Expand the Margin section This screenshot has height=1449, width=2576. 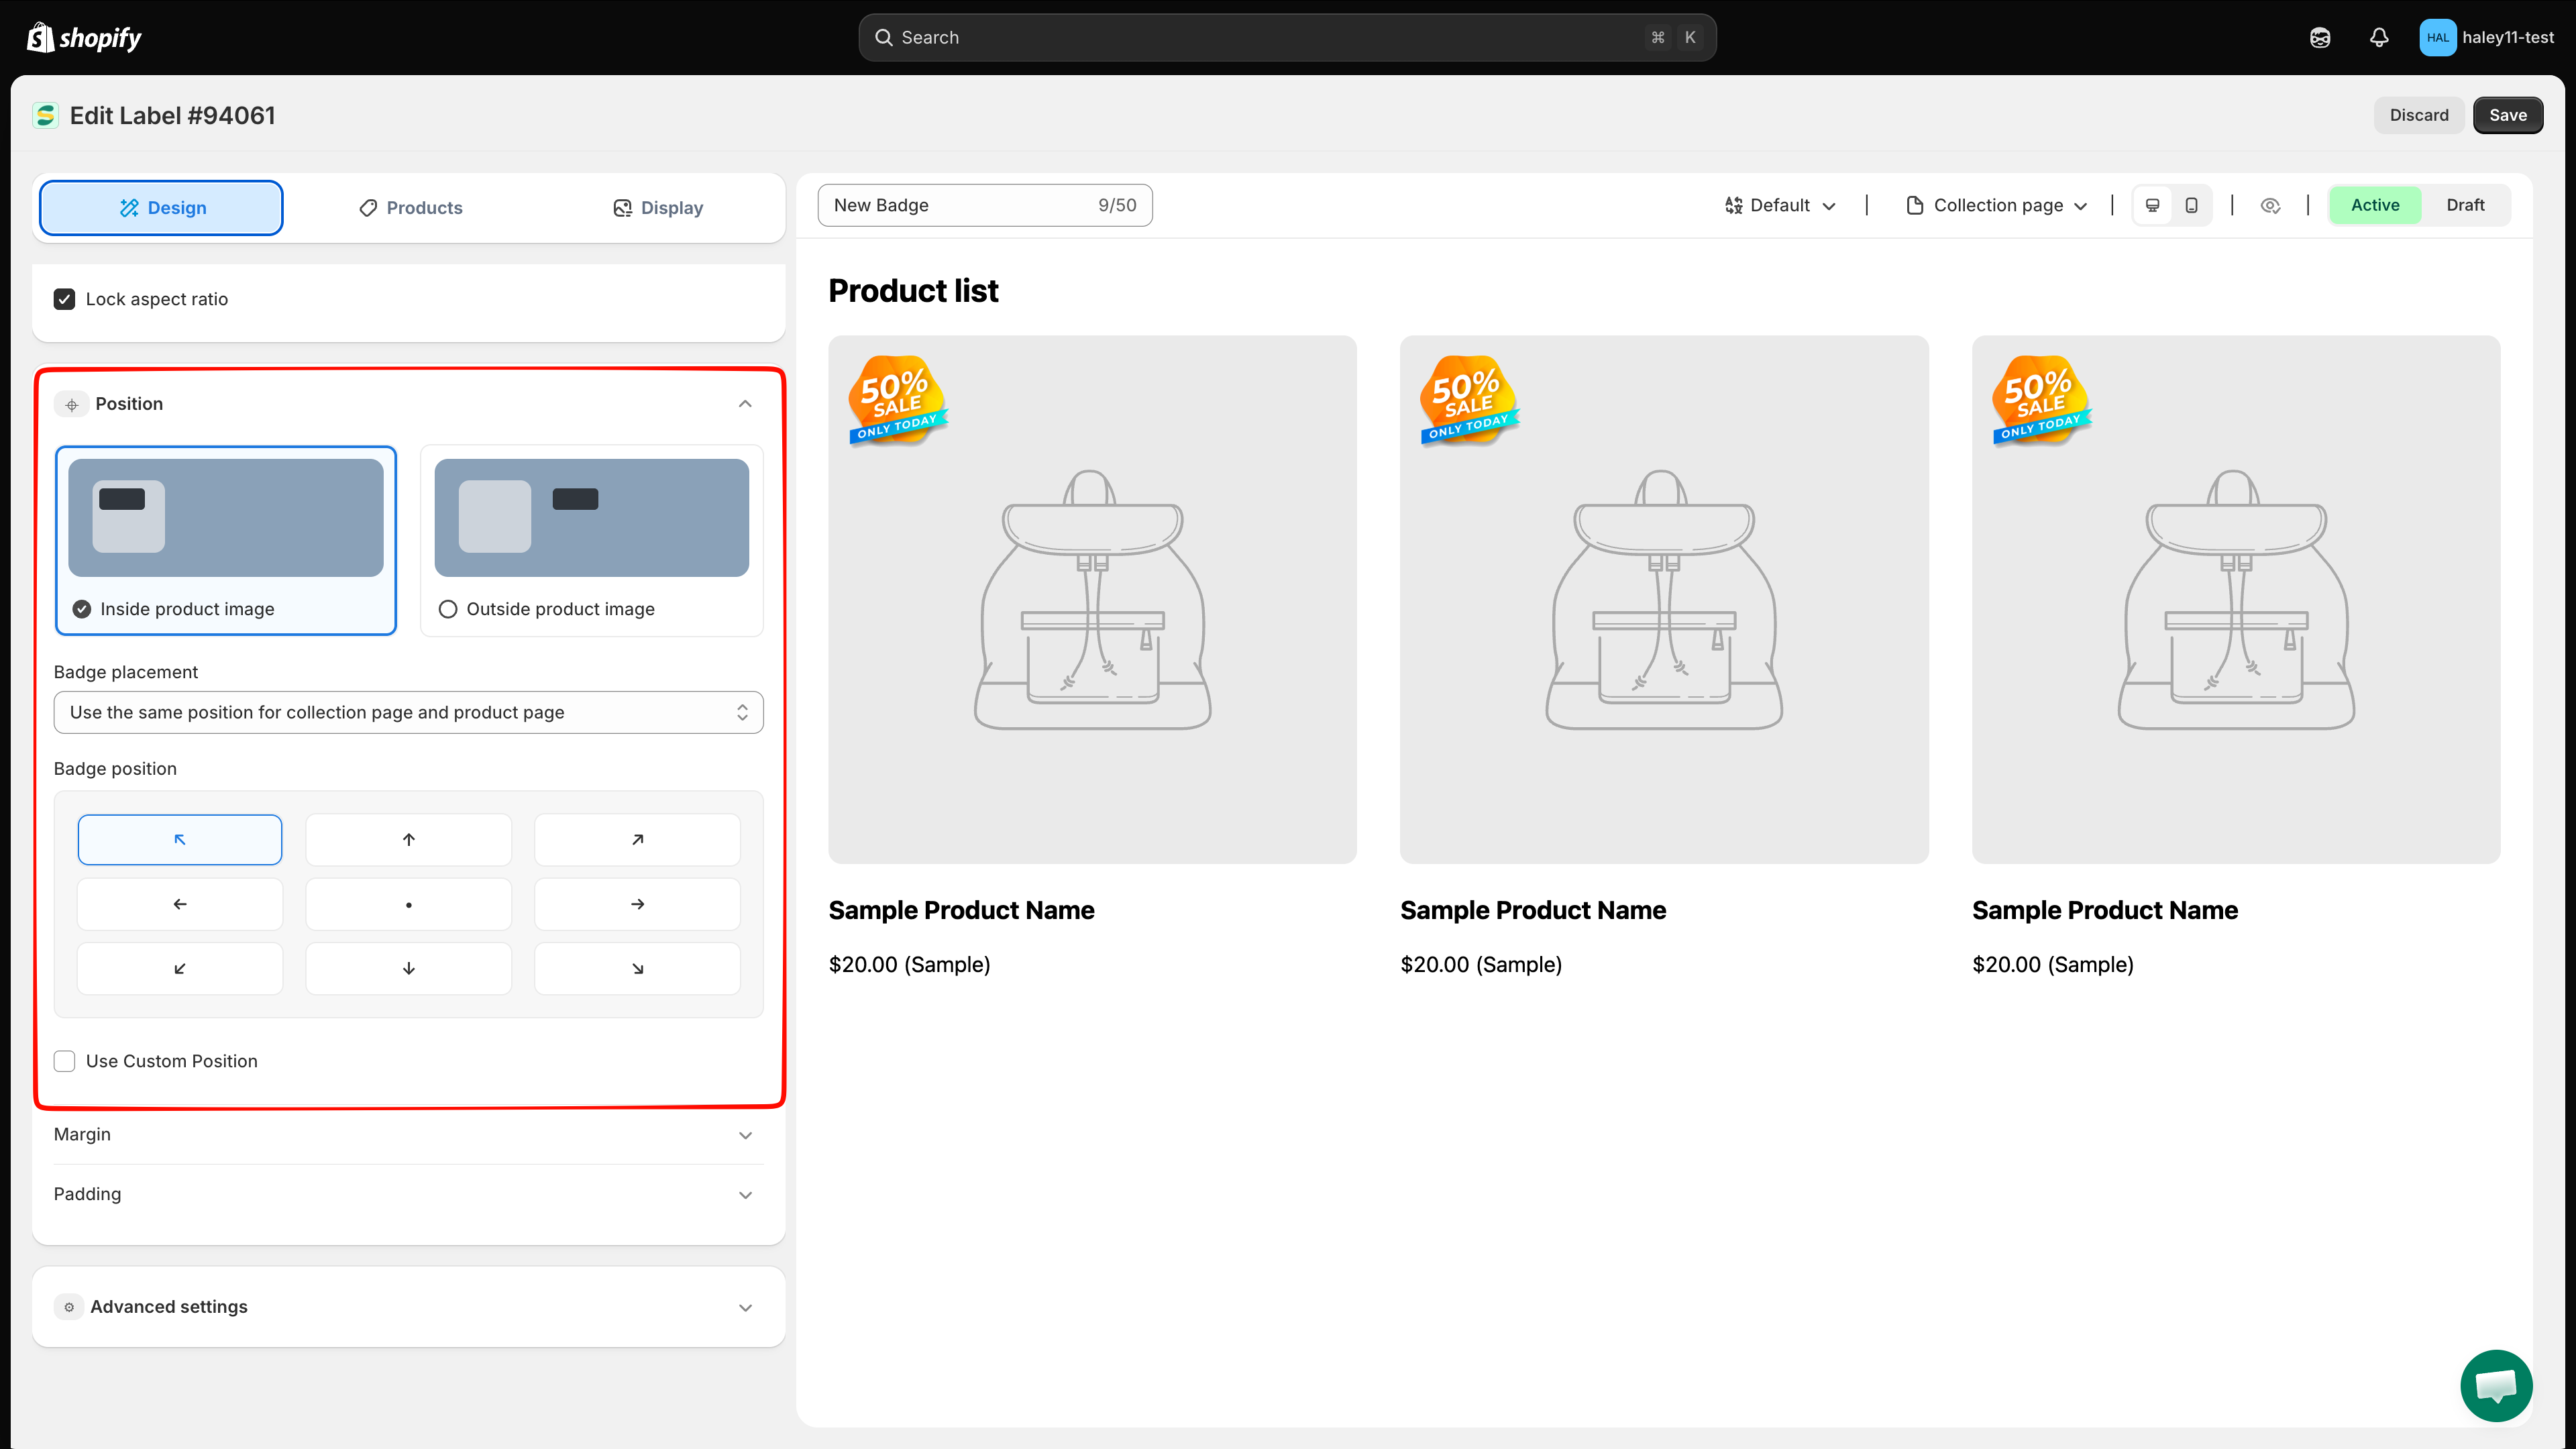coord(408,1134)
